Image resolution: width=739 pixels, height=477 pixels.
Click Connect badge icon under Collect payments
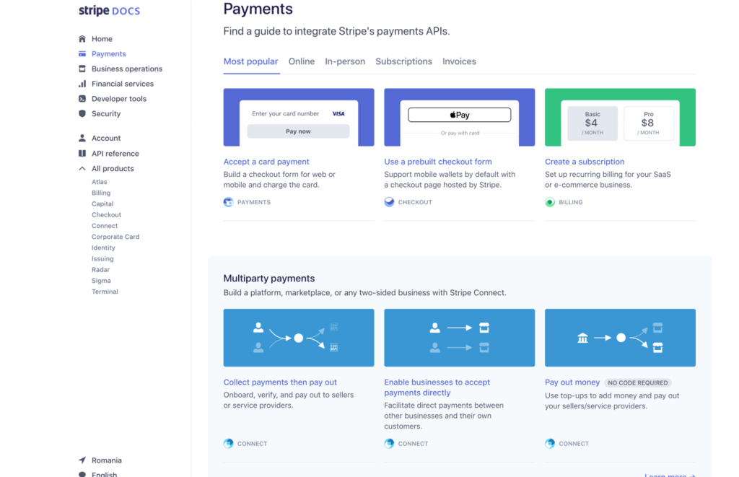click(229, 444)
